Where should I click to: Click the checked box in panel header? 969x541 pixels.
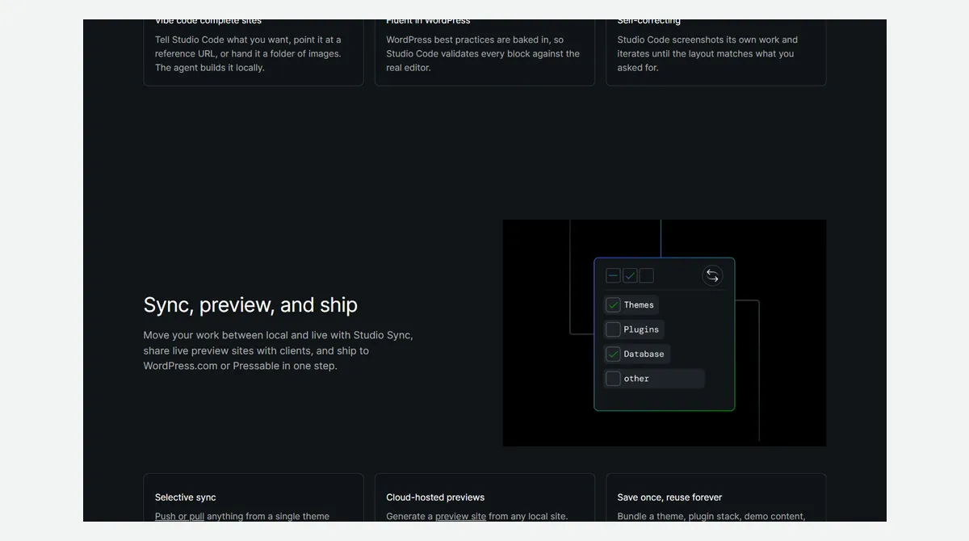pos(630,275)
